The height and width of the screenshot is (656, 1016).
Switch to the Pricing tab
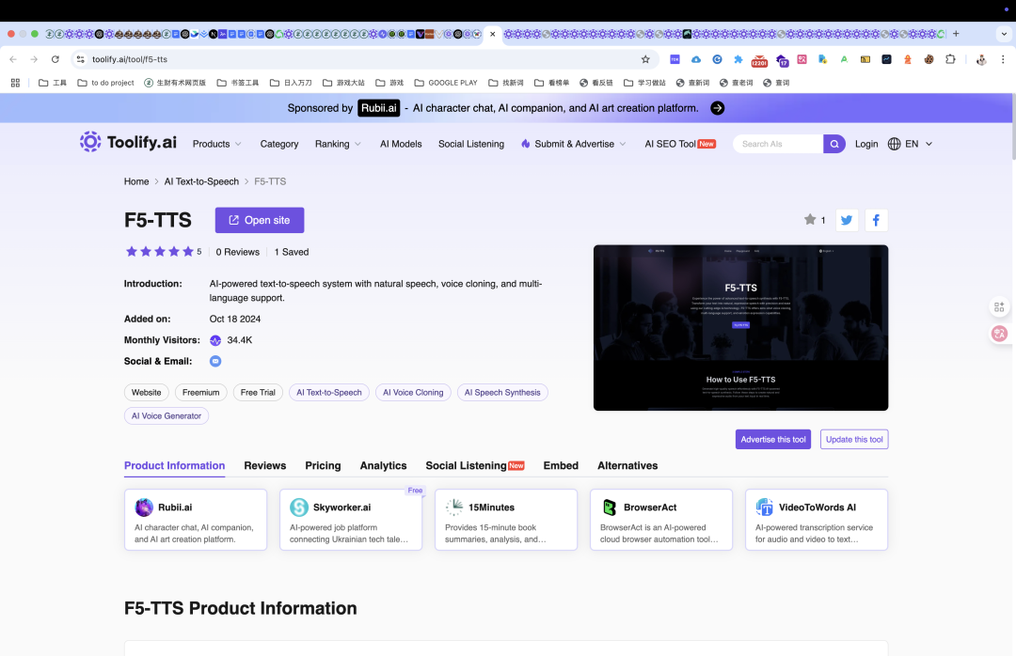click(x=323, y=465)
